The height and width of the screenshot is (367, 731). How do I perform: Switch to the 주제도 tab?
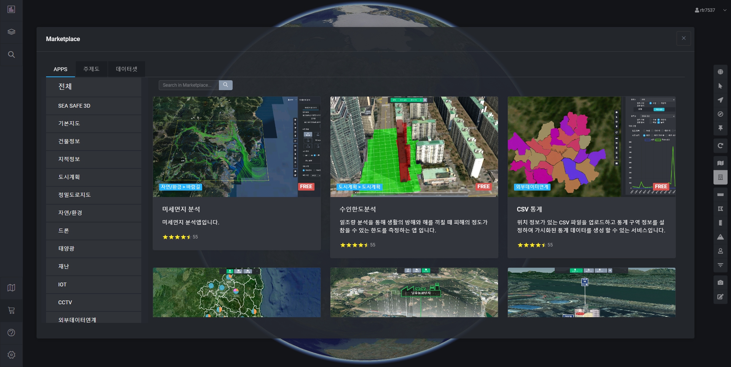pyautogui.click(x=91, y=69)
